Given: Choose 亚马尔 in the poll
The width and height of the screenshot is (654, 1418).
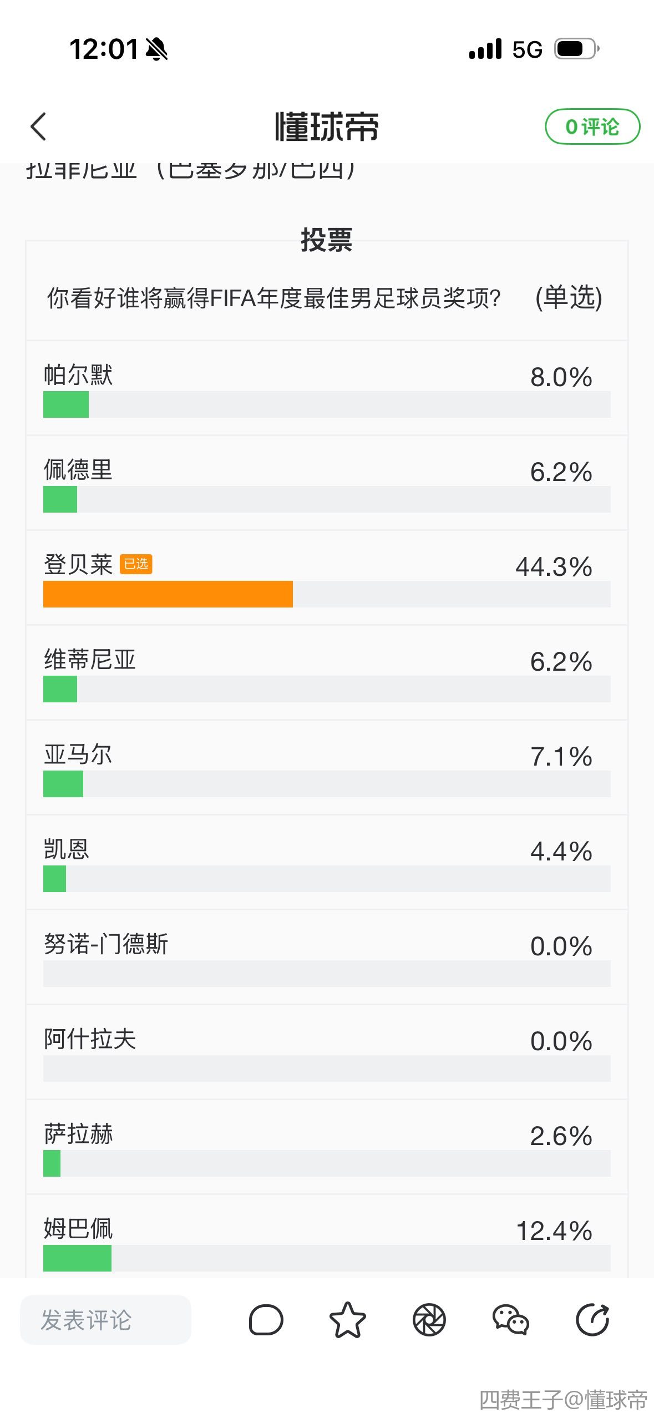Looking at the screenshot, I should point(326,768).
